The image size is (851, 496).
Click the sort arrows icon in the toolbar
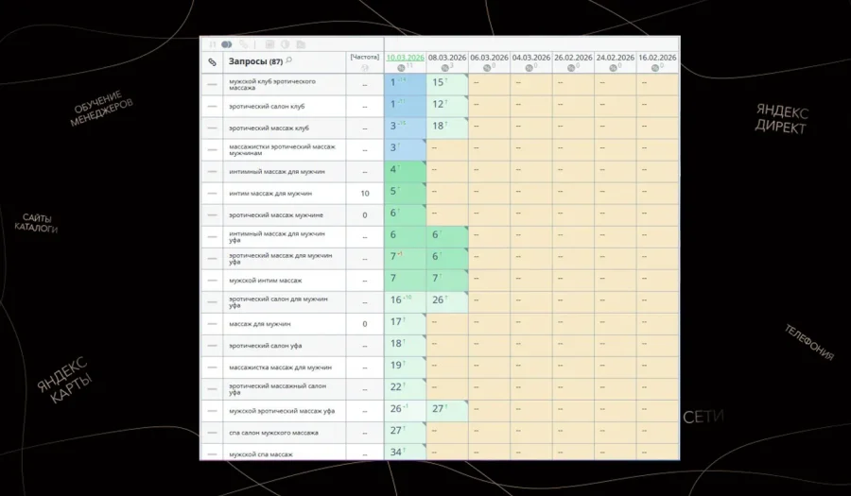point(212,44)
